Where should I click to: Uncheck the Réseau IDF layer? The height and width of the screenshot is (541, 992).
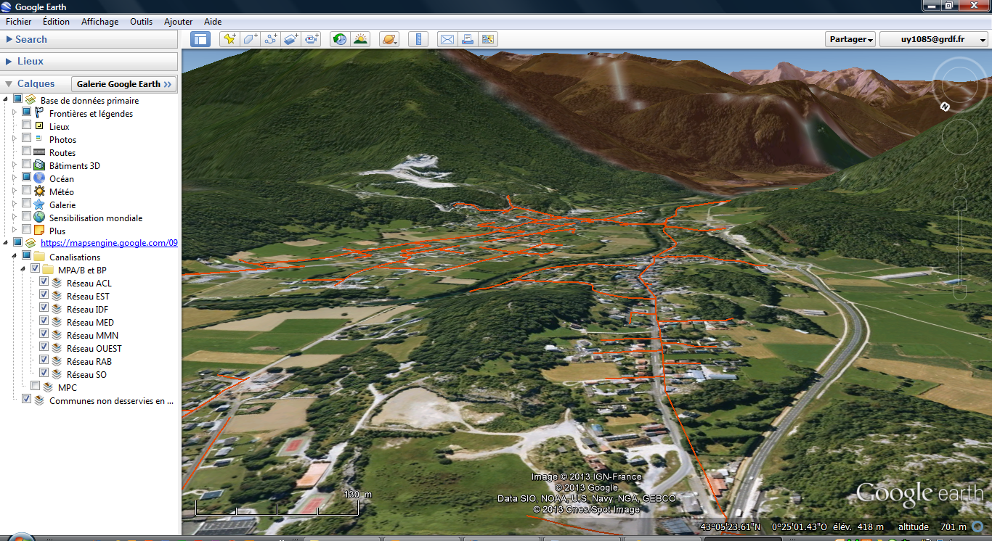pos(44,309)
